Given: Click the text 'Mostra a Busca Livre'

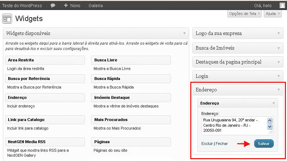Looking at the screenshot, I should point(112,69).
